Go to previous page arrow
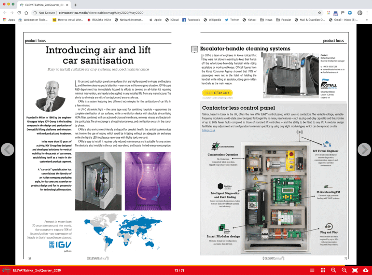This screenshot has width=372, height=275. tap(8, 149)
